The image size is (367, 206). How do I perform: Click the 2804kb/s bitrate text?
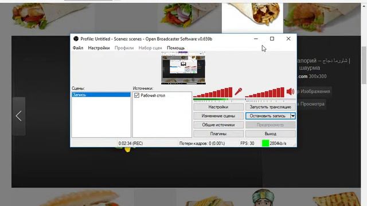pyautogui.click(x=278, y=144)
